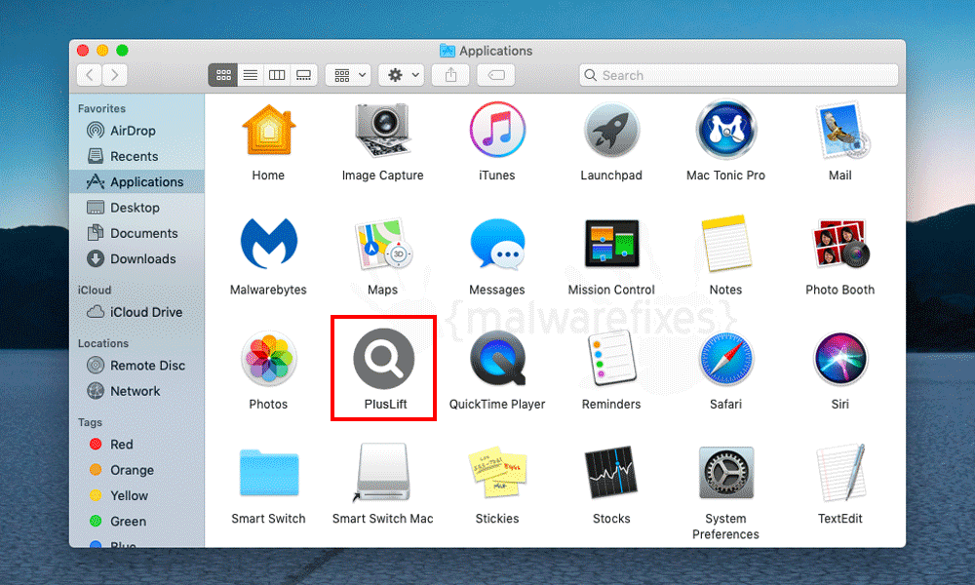Click the Share toolbar button
The image size is (975, 585).
click(x=450, y=75)
